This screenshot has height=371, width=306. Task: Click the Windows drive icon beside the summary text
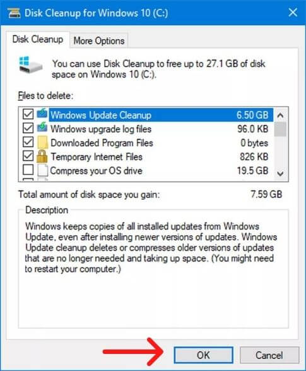click(31, 64)
